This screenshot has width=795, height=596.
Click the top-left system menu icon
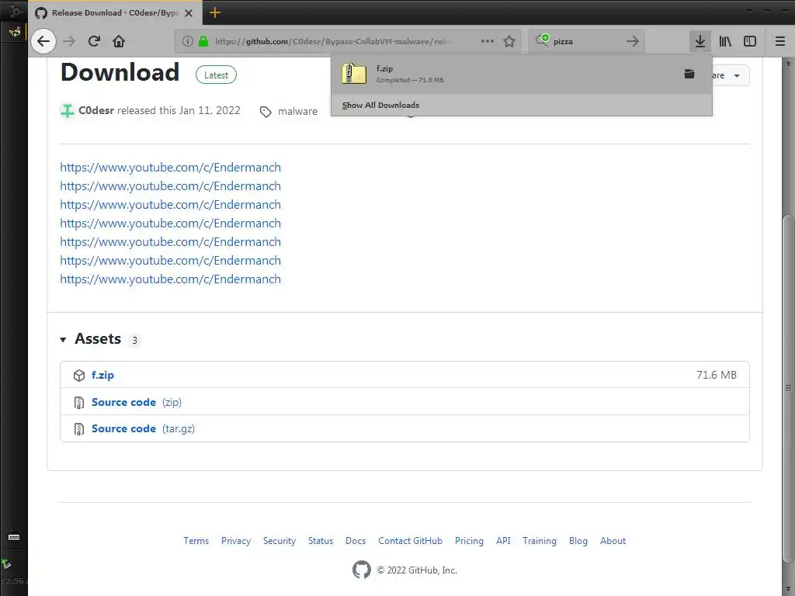point(16,11)
